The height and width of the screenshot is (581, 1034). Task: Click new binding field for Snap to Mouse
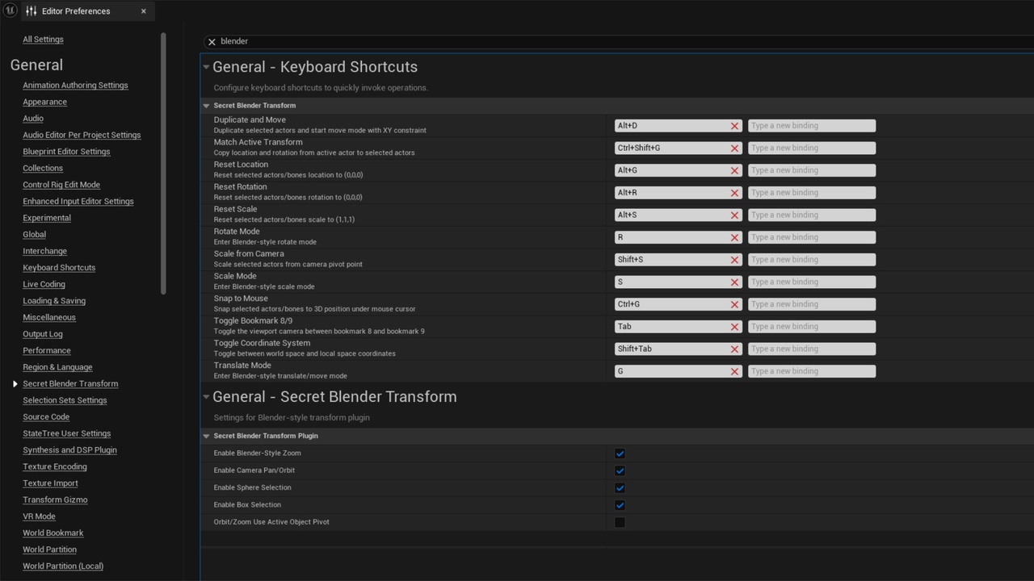812,304
